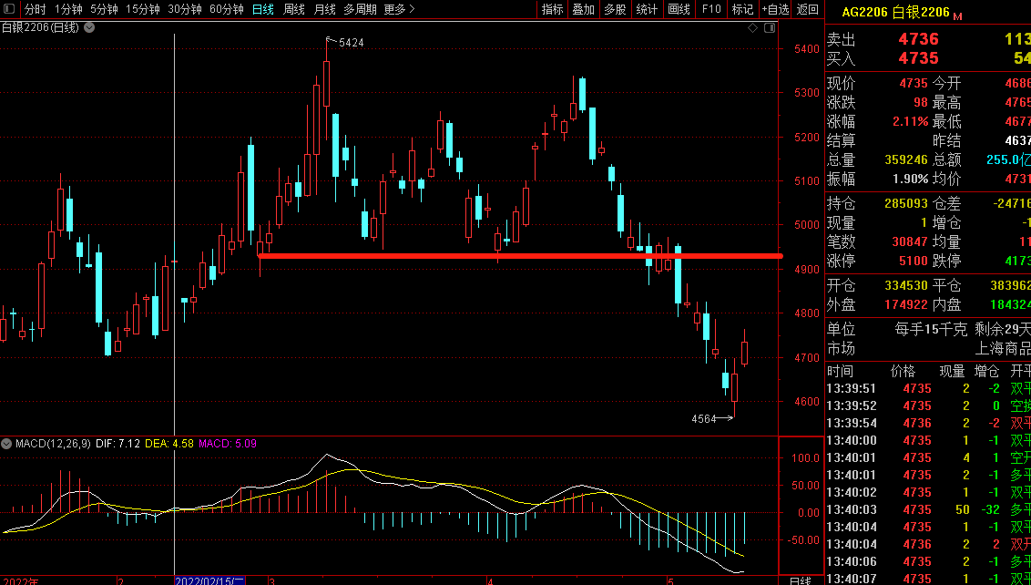Switch to the 周线 weekly chart
Image resolution: width=1031 pixels, height=585 pixels.
(294, 9)
